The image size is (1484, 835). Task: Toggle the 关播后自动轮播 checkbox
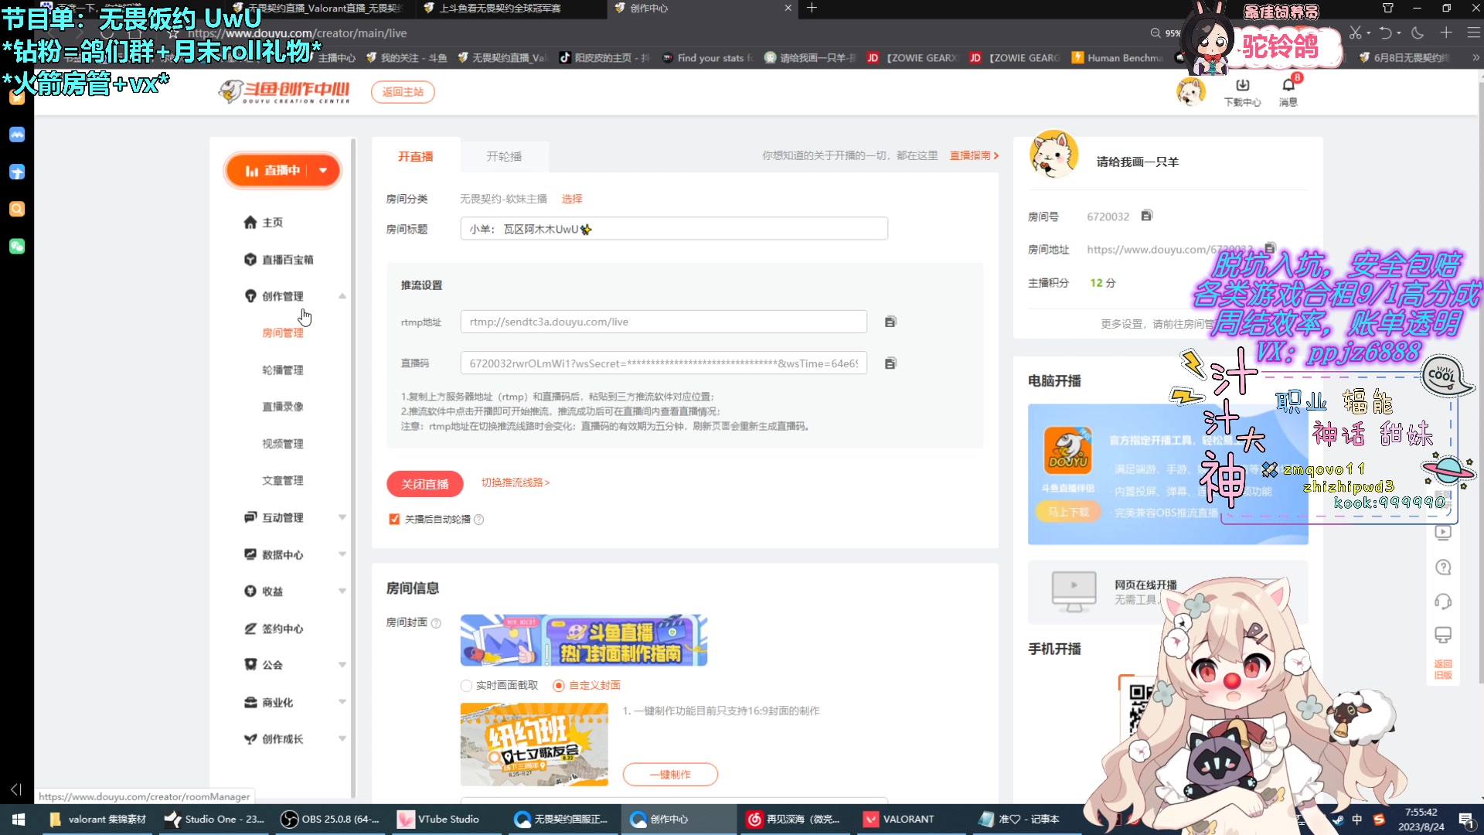(x=394, y=520)
